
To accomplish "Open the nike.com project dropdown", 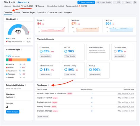I will click(x=23, y=2).
